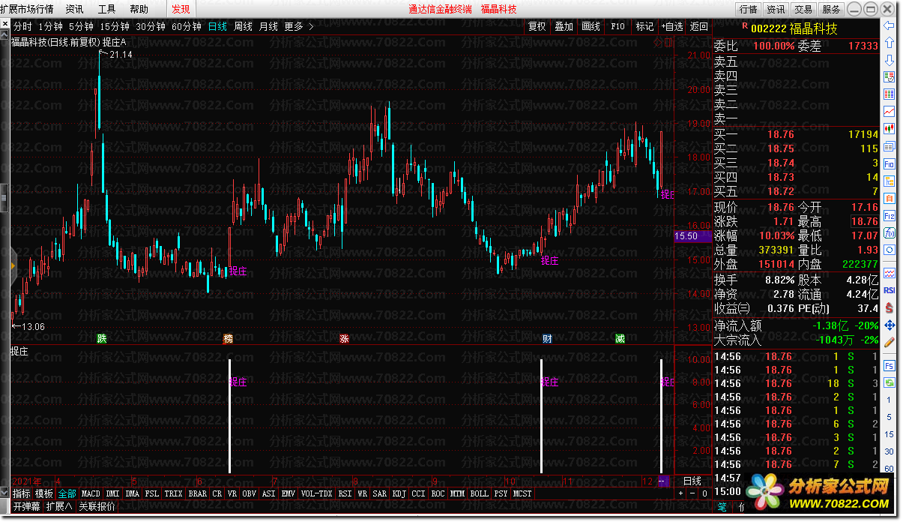Click the 关联报价 bottom button

click(x=97, y=506)
